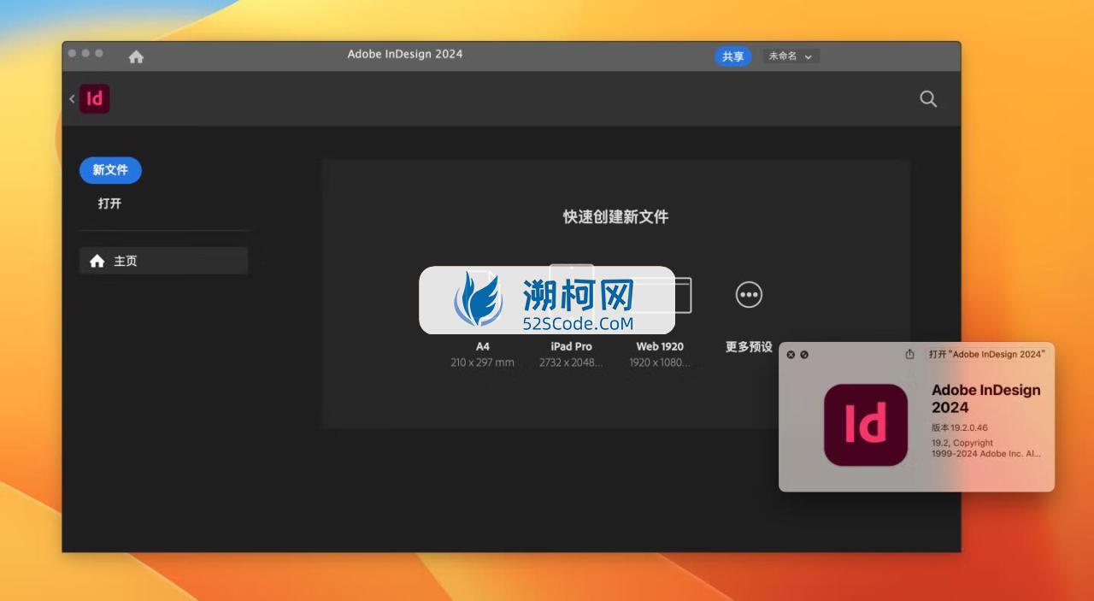Click the 210 x 297 mm size text

point(483,362)
